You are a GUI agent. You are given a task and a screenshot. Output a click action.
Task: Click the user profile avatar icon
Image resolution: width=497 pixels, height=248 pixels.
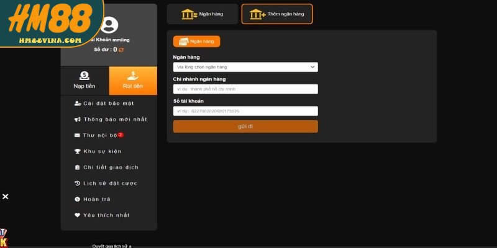pos(109,25)
